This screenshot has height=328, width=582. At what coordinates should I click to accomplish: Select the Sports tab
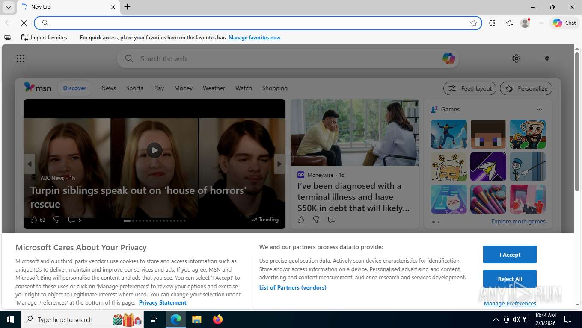[134, 88]
